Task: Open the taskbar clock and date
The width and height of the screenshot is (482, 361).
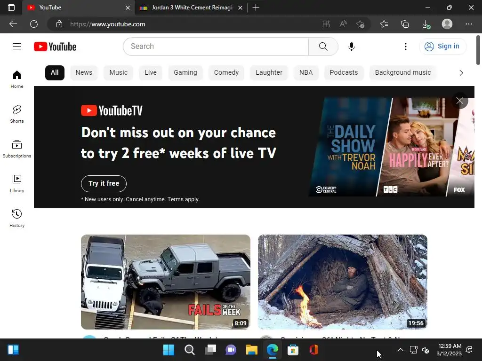Action: point(449,350)
